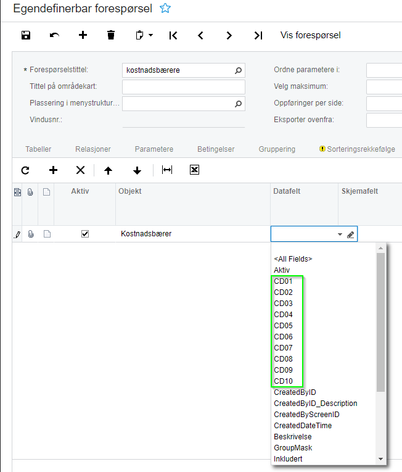This screenshot has height=472, width=402.
Task: Click the Skjemafelt column header
Action: (359, 191)
